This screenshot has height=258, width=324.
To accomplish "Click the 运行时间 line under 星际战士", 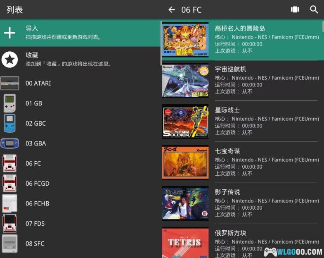I will 239,126.
